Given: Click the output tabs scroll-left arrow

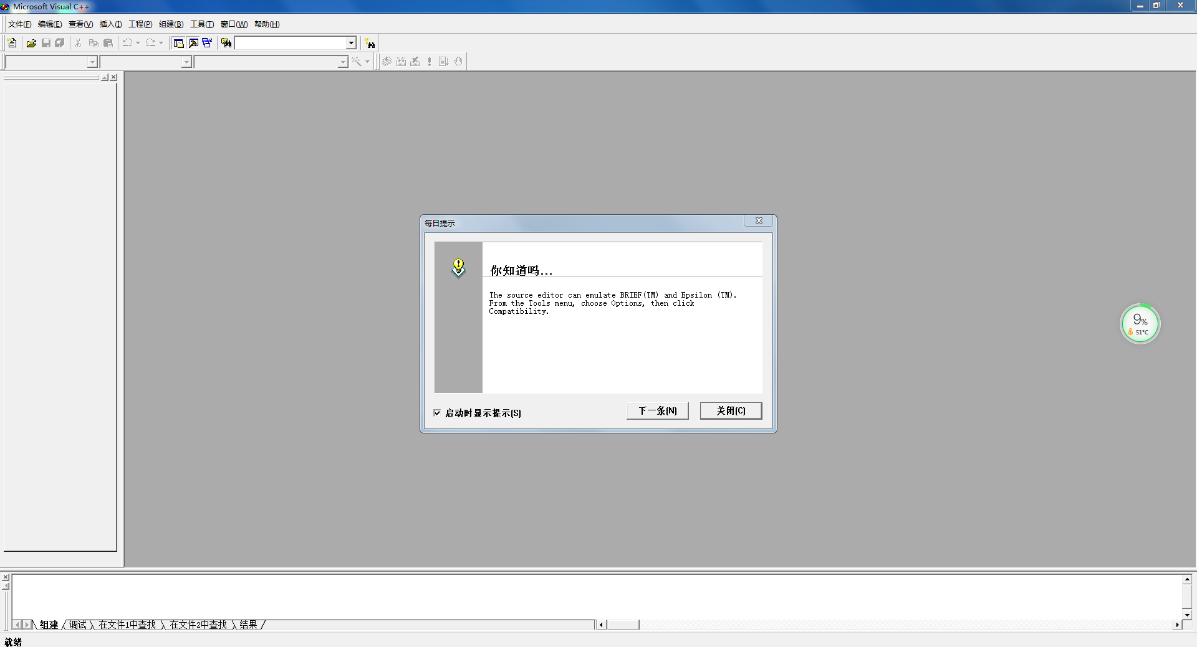Looking at the screenshot, I should (17, 625).
